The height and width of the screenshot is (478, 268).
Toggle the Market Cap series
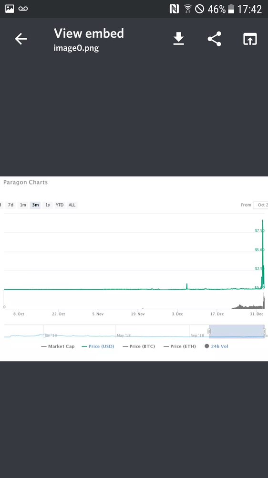point(58,346)
